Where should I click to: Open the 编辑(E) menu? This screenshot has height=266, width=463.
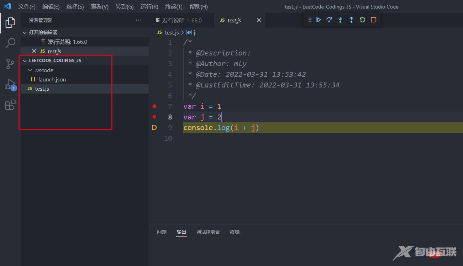[x=51, y=6]
